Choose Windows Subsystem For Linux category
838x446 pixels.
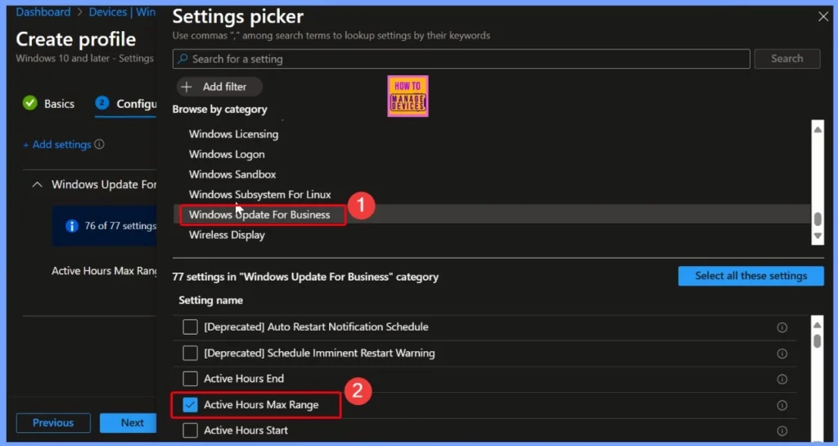click(x=259, y=195)
